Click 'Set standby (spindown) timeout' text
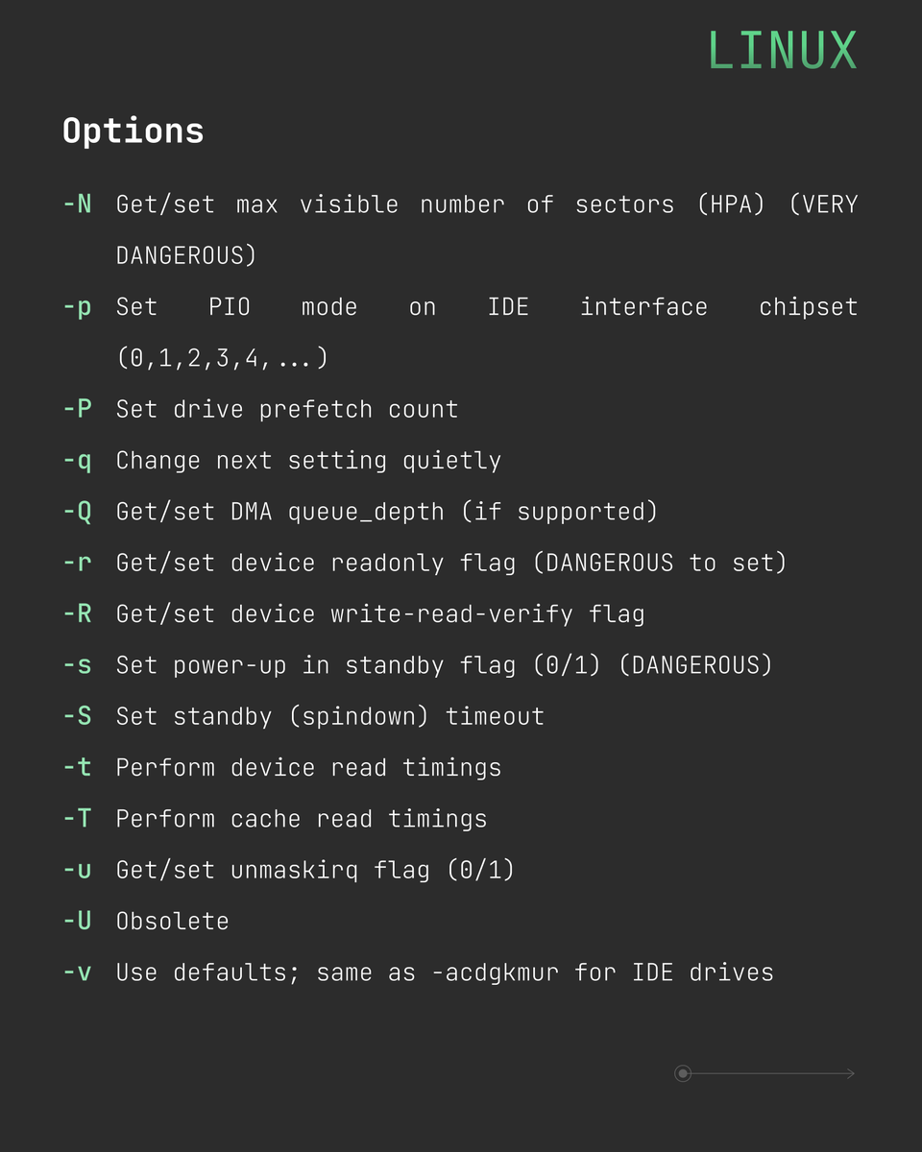 pos(330,716)
